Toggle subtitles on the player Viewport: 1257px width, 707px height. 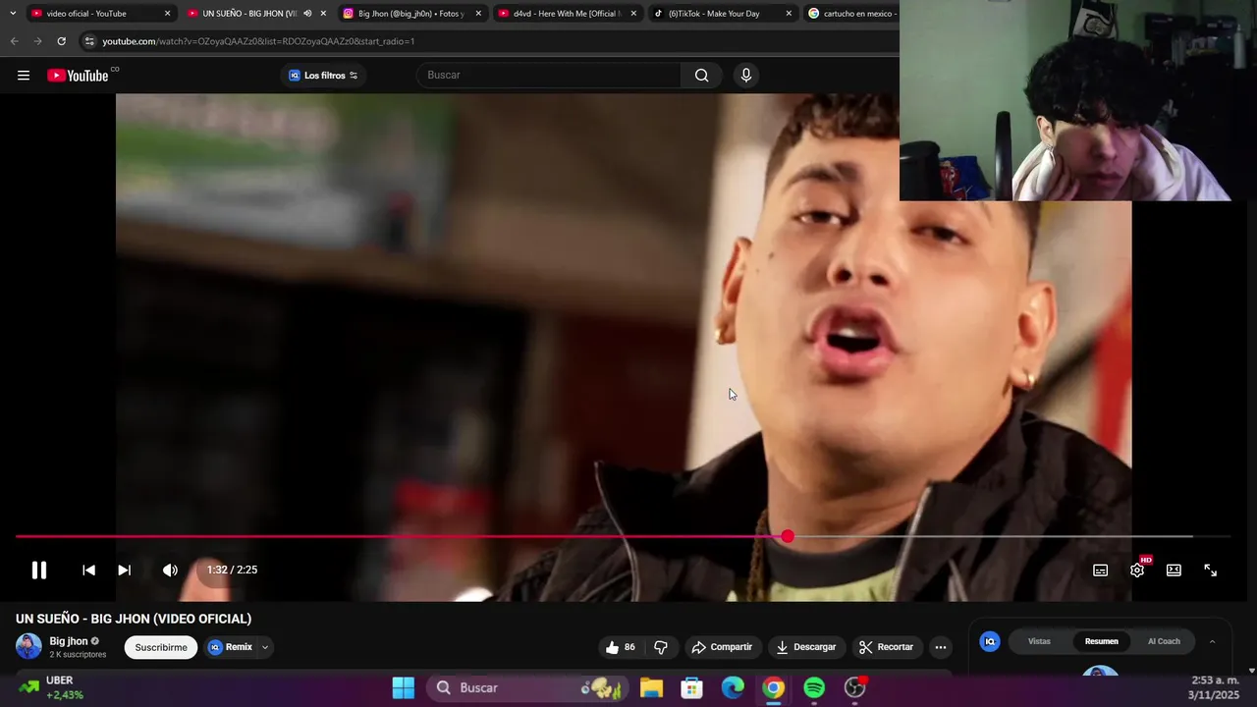click(x=1101, y=571)
